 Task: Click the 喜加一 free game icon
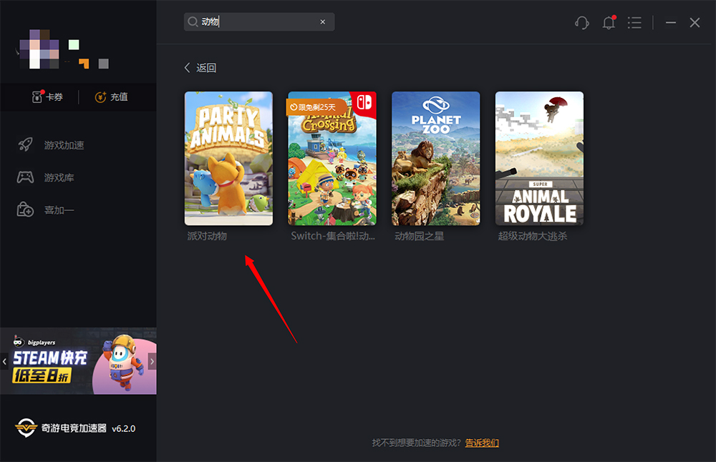pyautogui.click(x=25, y=210)
